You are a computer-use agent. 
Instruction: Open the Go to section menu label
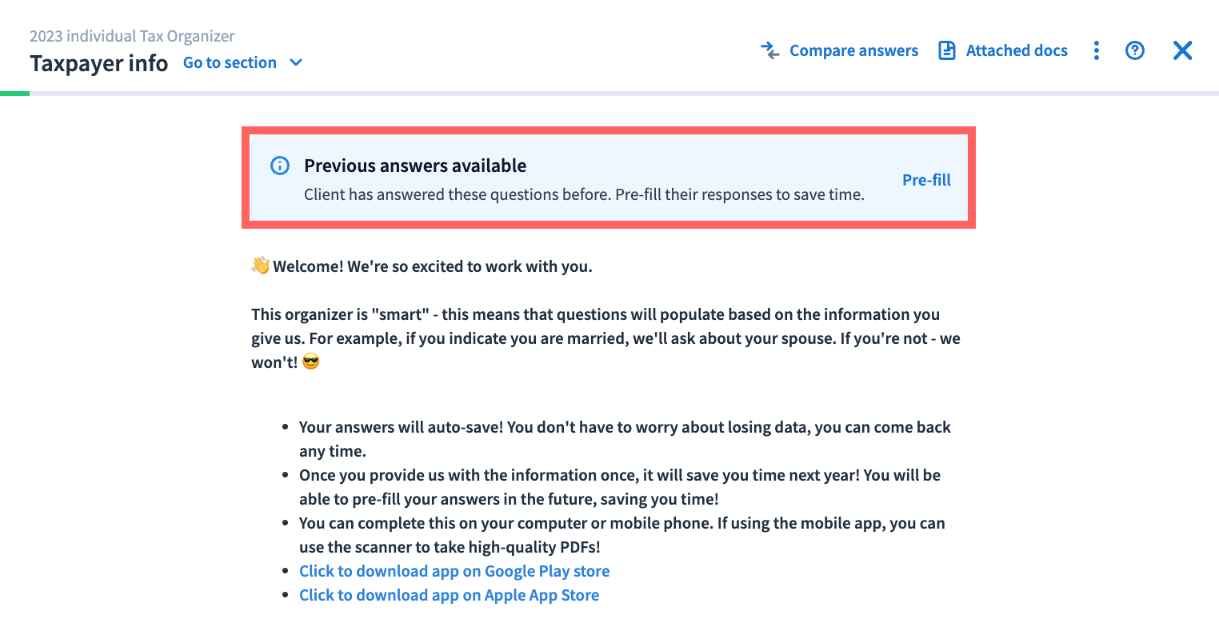230,62
